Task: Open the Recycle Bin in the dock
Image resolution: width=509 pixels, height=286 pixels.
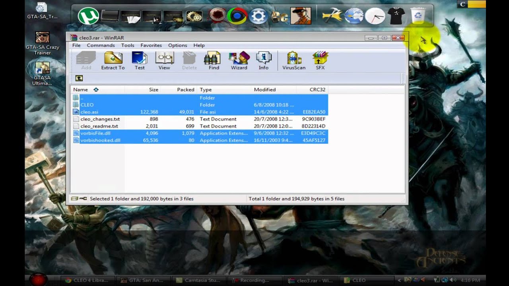Action: (x=418, y=16)
